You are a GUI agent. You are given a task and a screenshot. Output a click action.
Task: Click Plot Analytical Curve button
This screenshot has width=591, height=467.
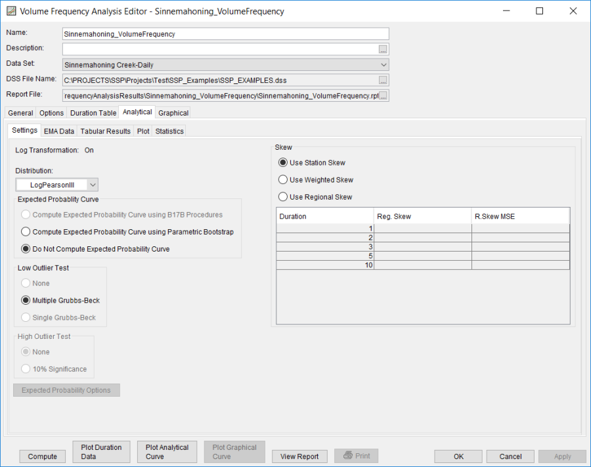pos(167,452)
